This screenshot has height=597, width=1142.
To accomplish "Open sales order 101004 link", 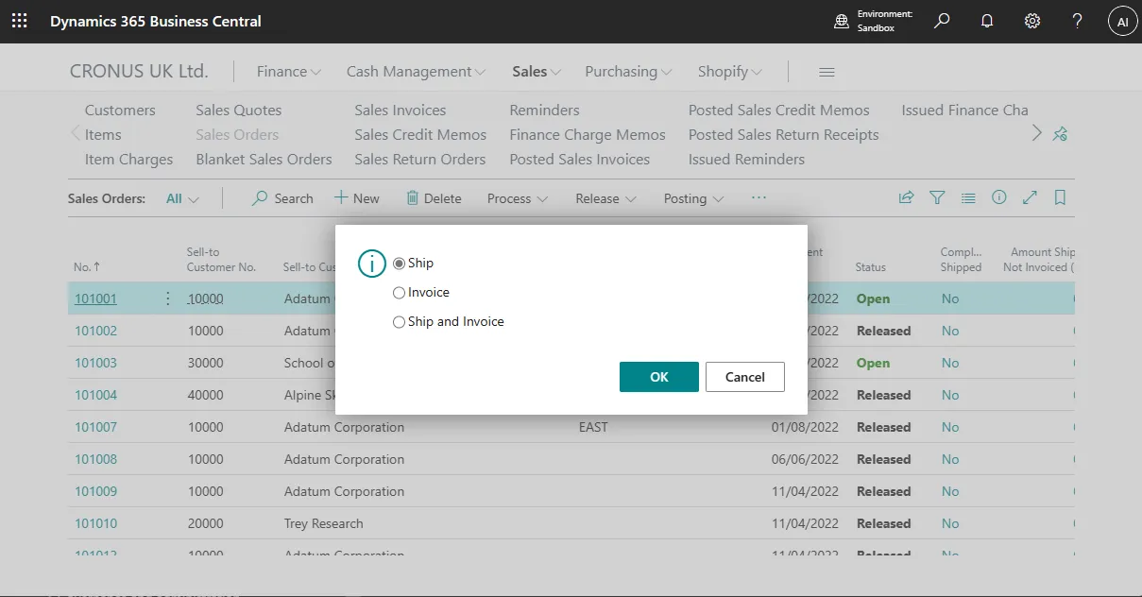I will [x=96, y=395].
